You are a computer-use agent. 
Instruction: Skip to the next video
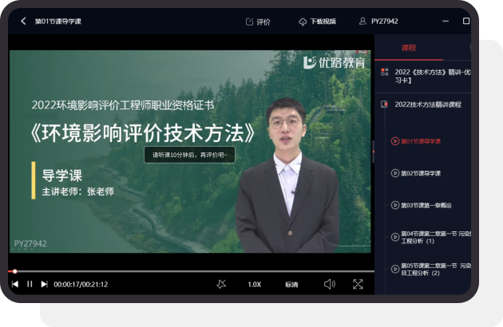(45, 284)
